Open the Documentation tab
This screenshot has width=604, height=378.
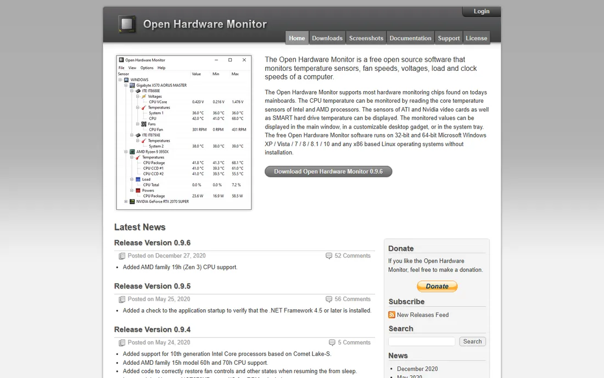click(410, 38)
